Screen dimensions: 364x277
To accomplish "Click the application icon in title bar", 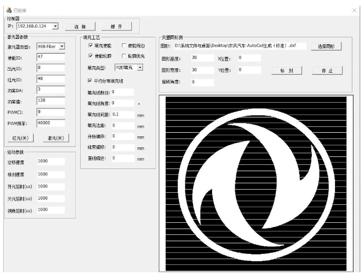I will 9,10.
